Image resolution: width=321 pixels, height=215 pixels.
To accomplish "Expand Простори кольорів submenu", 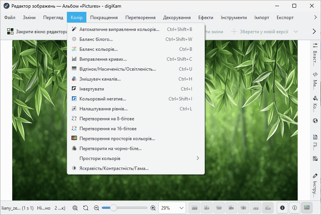I will [136, 158].
